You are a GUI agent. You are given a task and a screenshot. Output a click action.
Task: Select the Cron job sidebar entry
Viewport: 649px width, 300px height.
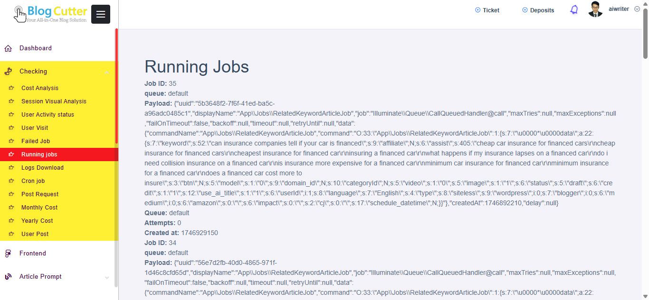[x=33, y=181]
